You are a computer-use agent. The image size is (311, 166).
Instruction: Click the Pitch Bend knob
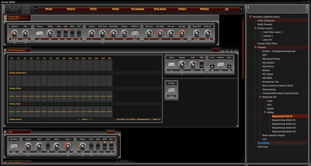[114, 33]
